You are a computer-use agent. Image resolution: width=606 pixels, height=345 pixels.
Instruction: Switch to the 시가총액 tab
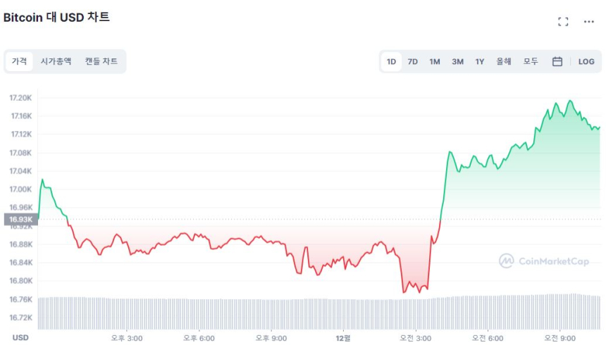pyautogui.click(x=56, y=62)
